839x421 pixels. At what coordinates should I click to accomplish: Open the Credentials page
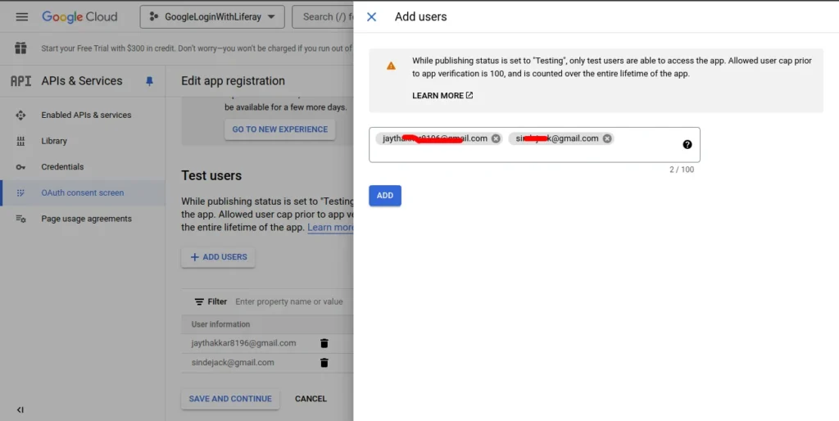(x=62, y=167)
